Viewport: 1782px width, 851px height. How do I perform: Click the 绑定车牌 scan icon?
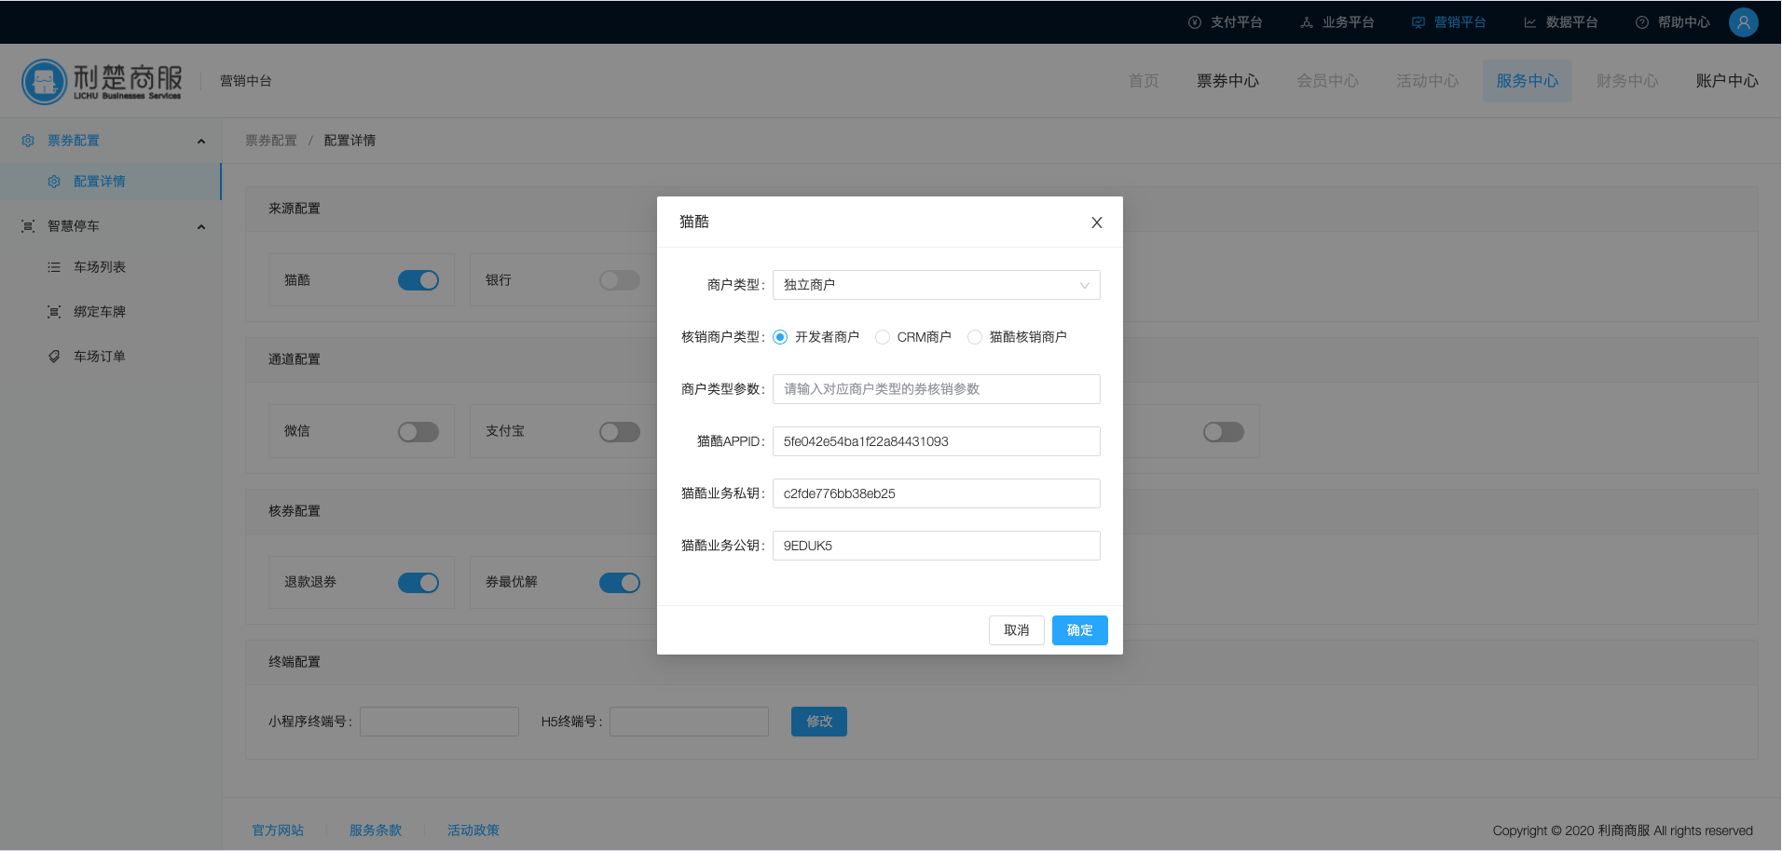54,312
